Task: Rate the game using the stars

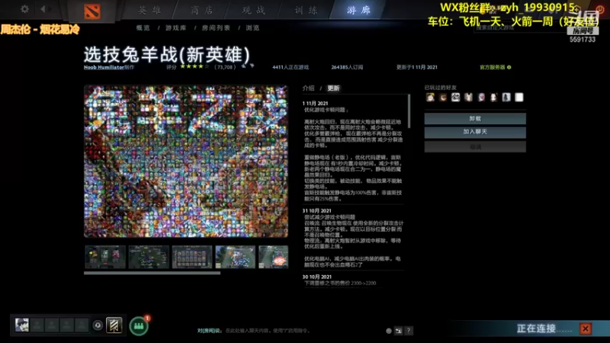Action: pos(194,67)
